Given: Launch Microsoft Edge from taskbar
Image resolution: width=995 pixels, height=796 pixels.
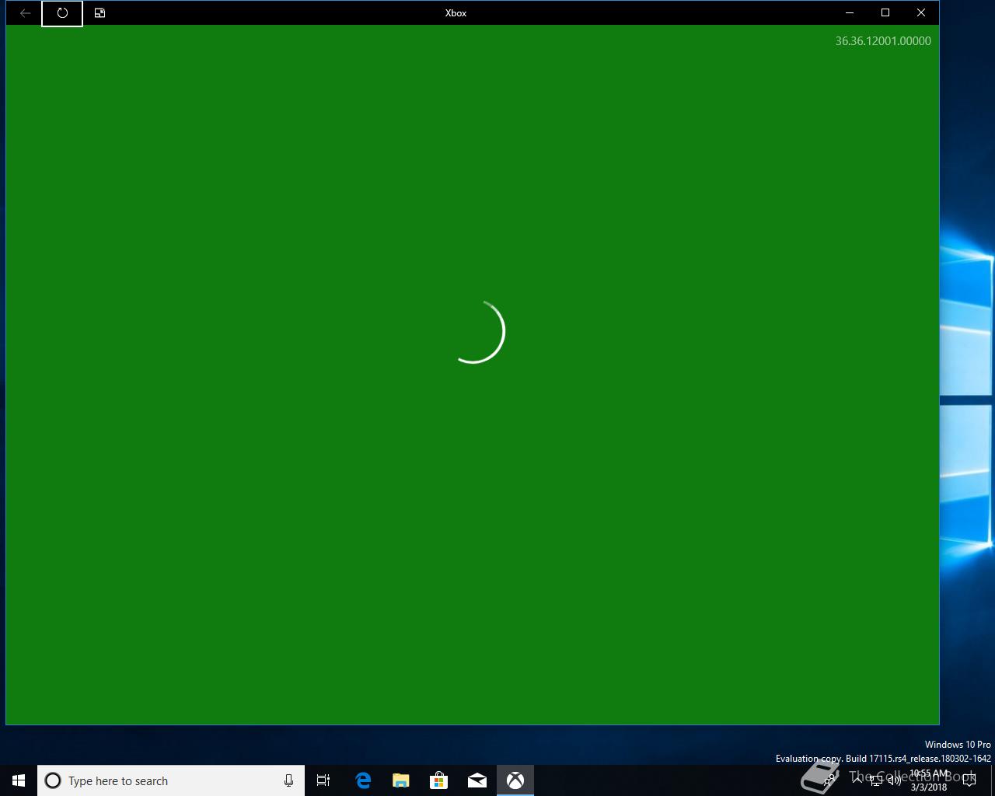Looking at the screenshot, I should 363,780.
